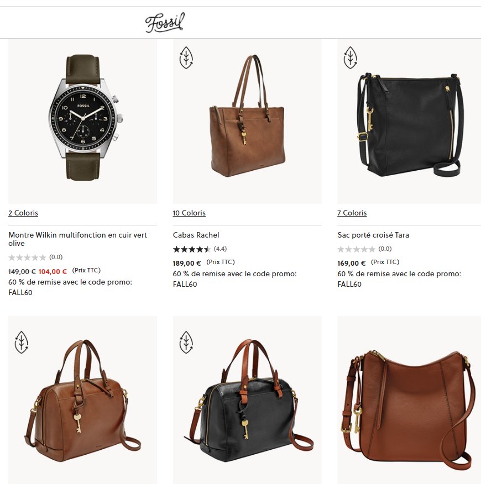
Task: Open the 7 Coloris link
Action: pos(352,213)
